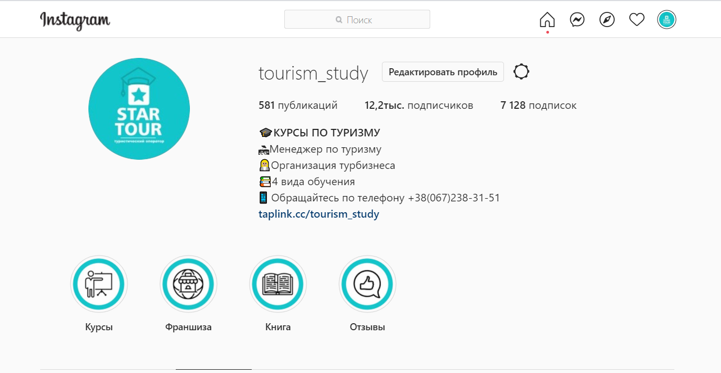Click Редактировать профиль button
The width and height of the screenshot is (721, 373).
click(x=443, y=72)
